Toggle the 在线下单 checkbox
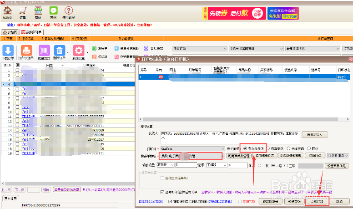Viewport: 353px width, 209px height. click(240, 201)
